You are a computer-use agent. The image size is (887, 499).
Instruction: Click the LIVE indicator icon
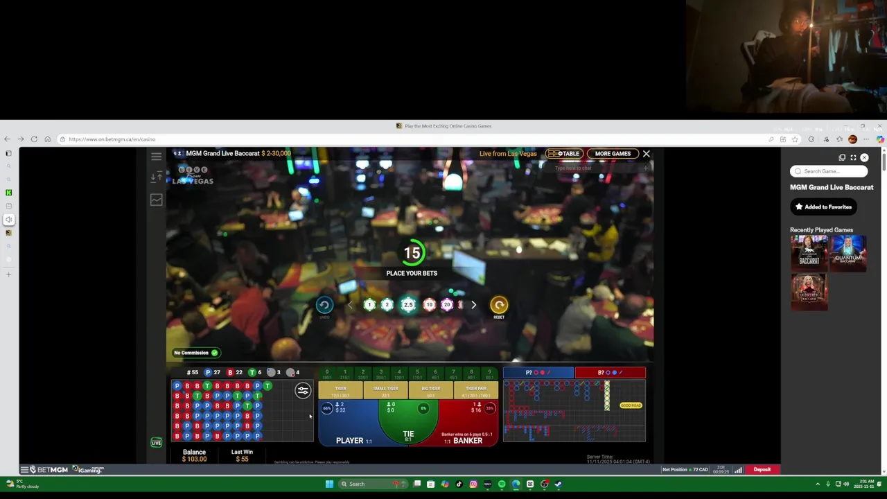(157, 442)
